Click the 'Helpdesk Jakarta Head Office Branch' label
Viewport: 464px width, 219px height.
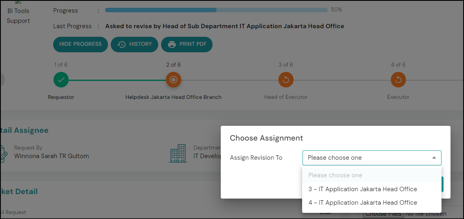click(173, 97)
